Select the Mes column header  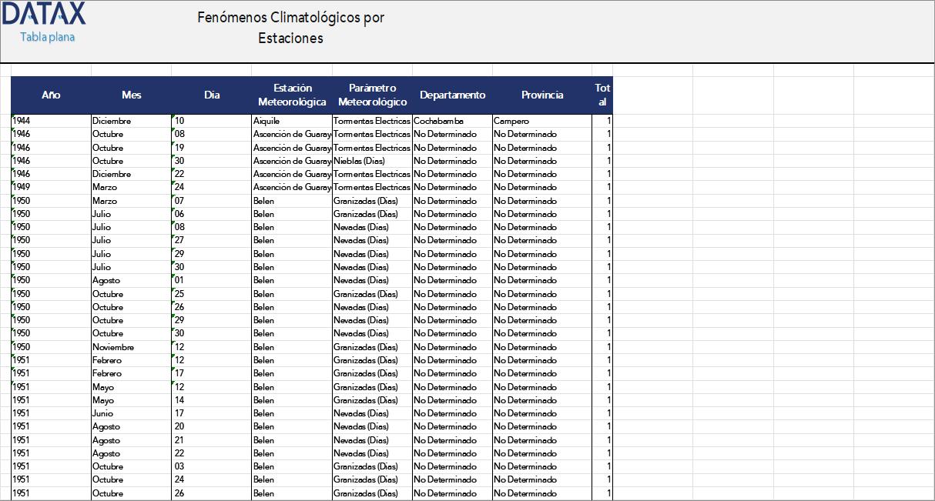pyautogui.click(x=131, y=95)
